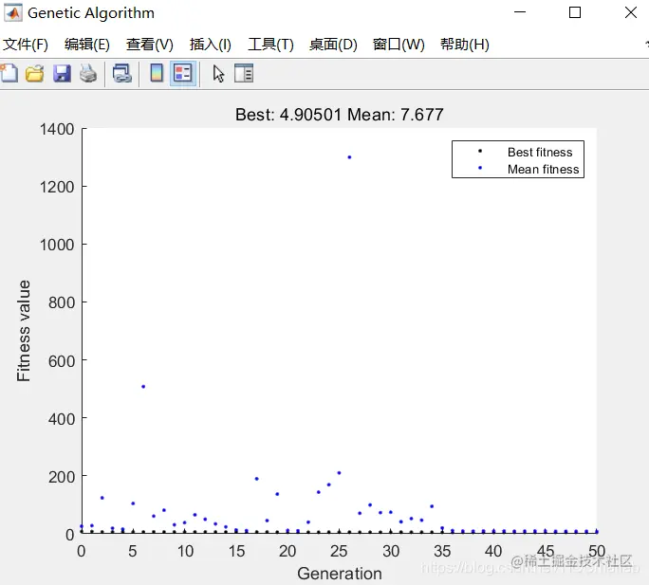
Task: Click the x-axis tick label 25
Action: [339, 551]
